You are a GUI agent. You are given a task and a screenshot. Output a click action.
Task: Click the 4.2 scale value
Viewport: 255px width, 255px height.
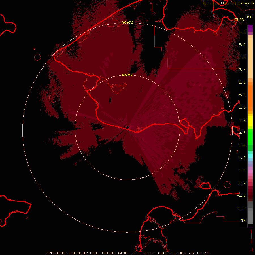click(x=242, y=120)
